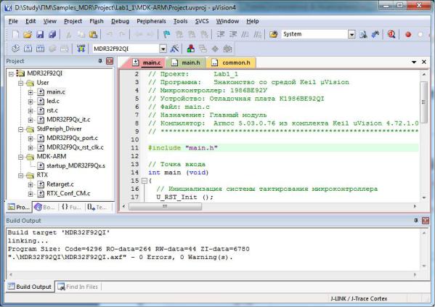Open the Flash menu
This screenshot has width=435, height=307.
point(97,21)
